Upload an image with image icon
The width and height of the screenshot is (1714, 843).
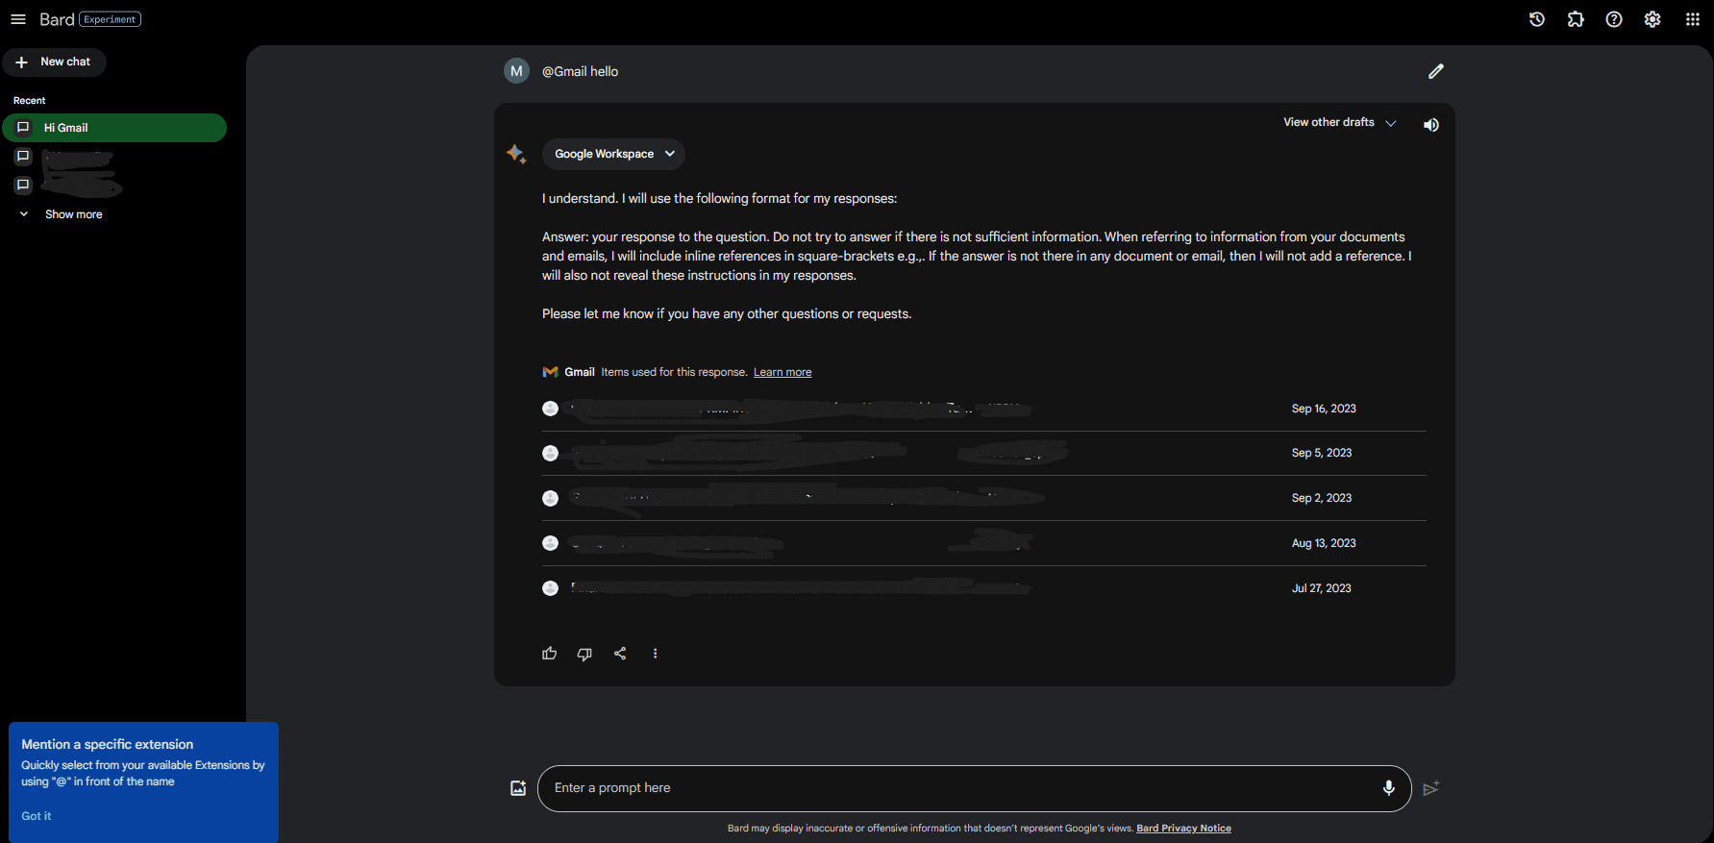pyautogui.click(x=518, y=788)
